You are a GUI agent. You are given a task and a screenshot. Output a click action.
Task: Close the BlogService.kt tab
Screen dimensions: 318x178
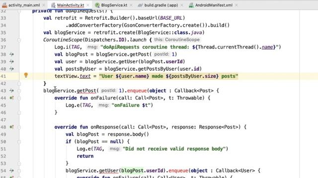[131, 5]
